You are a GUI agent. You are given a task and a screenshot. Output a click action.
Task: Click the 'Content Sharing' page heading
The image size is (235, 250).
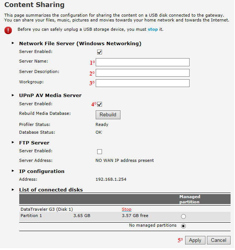(x=34, y=5)
